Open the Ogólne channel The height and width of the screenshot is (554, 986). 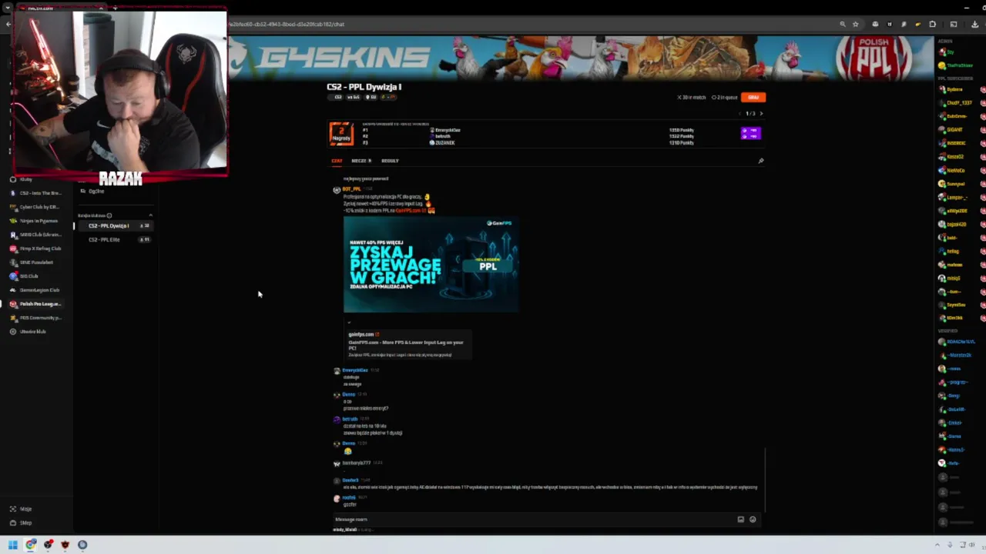(x=96, y=191)
